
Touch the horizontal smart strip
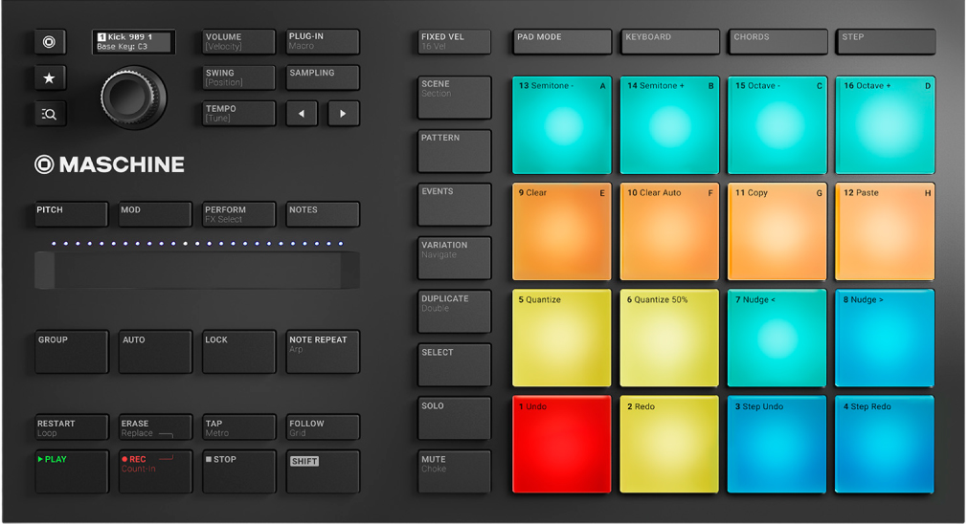tap(197, 271)
